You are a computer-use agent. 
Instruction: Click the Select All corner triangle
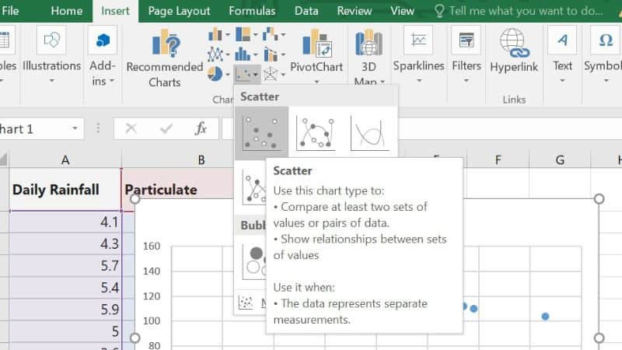(4, 160)
